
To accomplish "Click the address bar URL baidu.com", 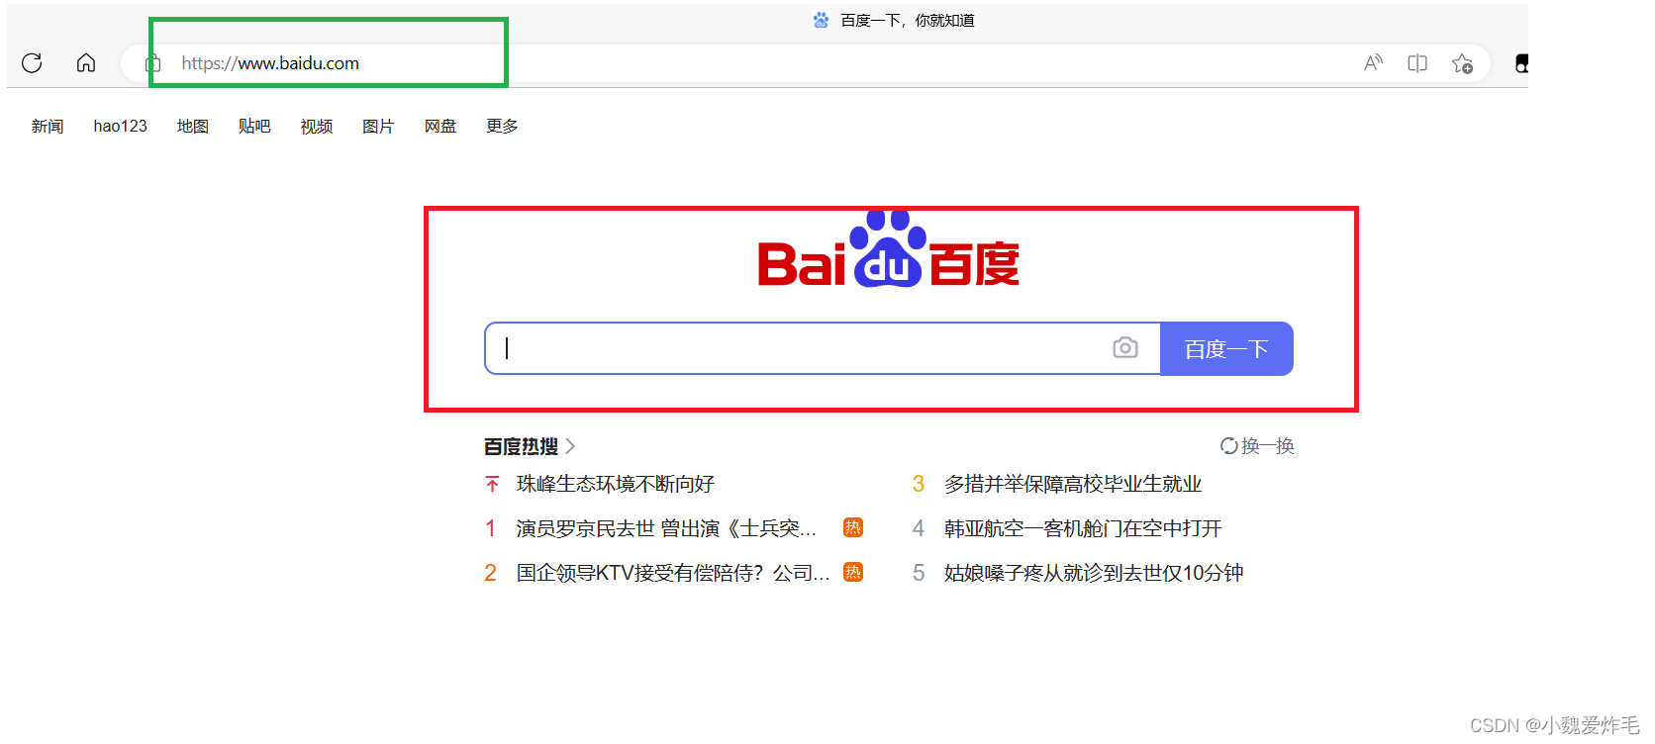I will [270, 63].
